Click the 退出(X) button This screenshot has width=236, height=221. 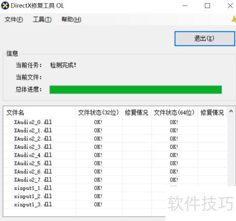coord(205,39)
